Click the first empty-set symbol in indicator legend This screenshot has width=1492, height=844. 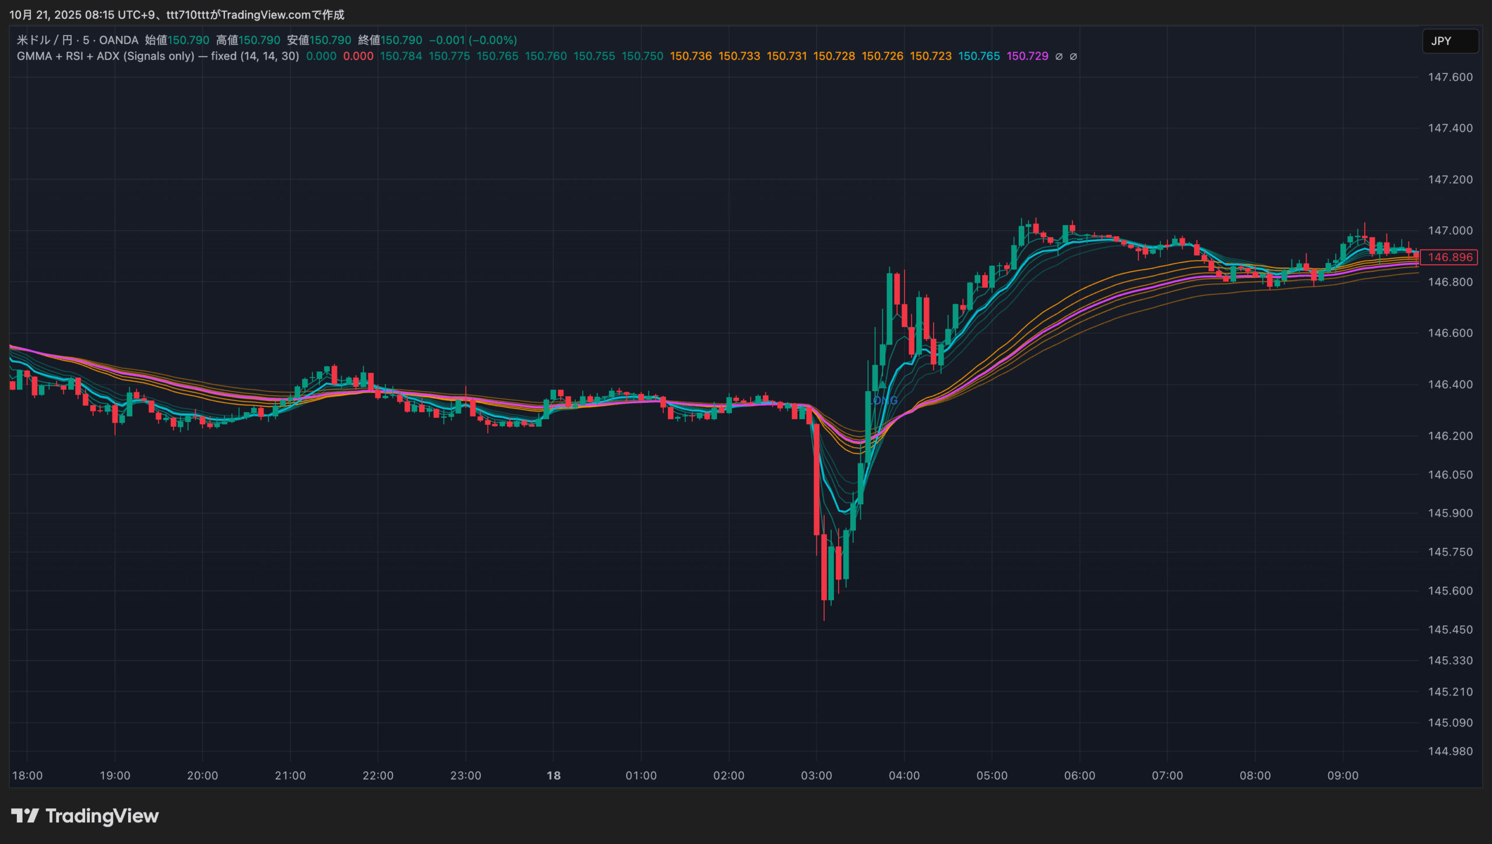point(1059,57)
